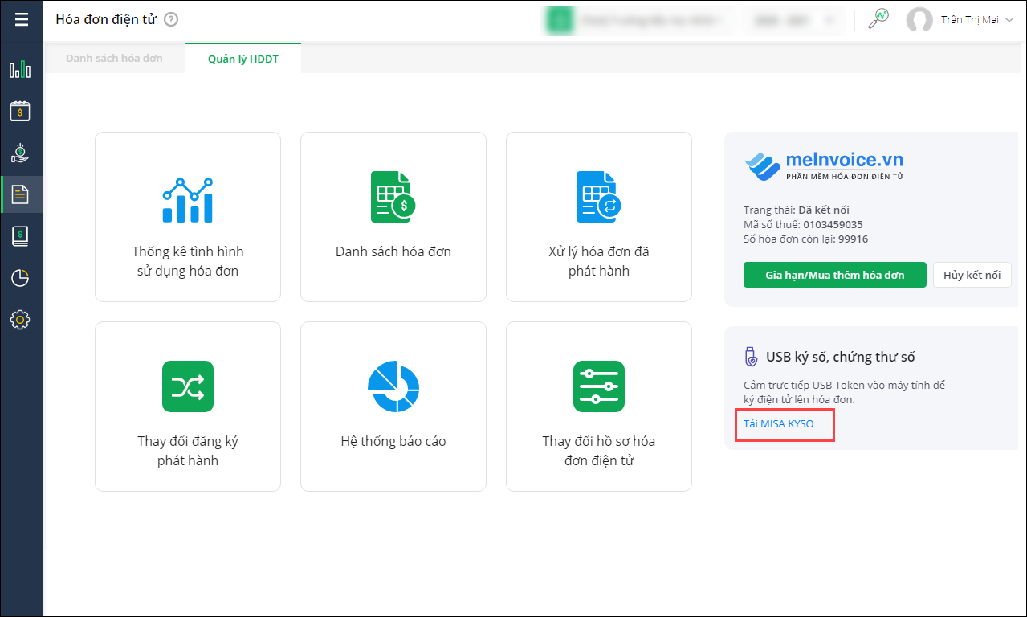Click the Hóa đơn điện tử page title

(106, 19)
